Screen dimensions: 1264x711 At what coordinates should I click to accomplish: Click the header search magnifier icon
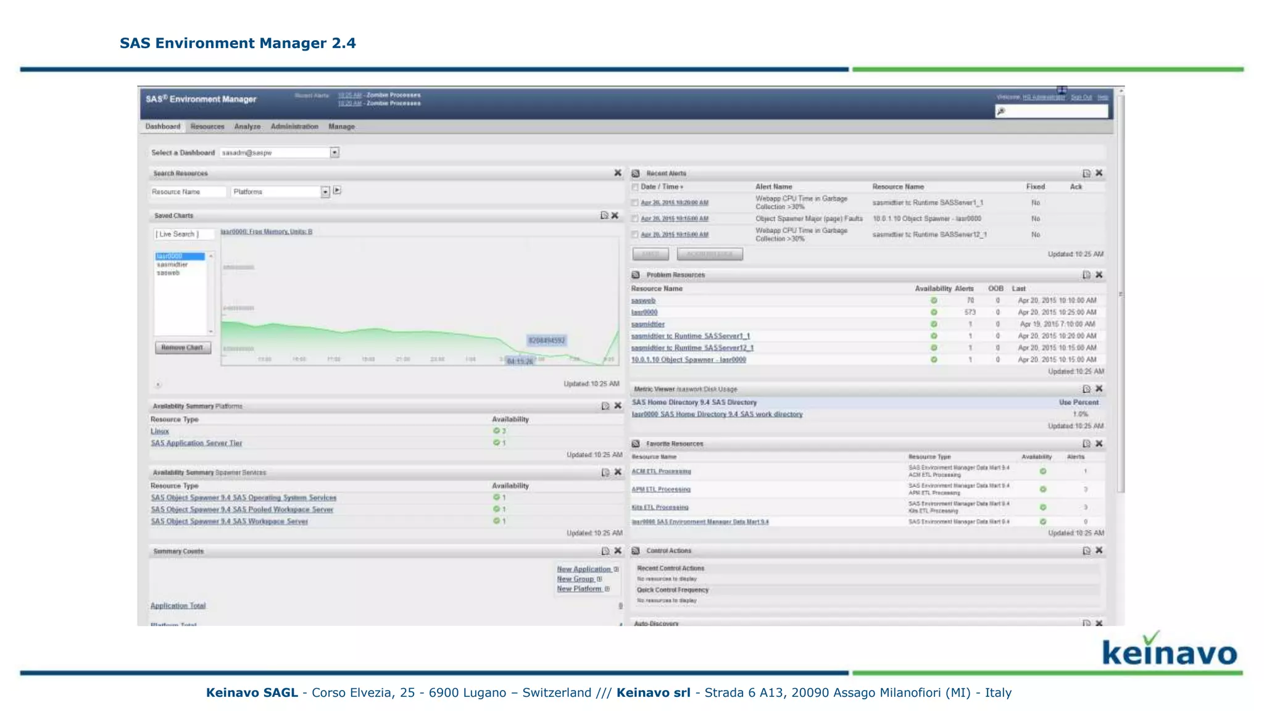1001,111
